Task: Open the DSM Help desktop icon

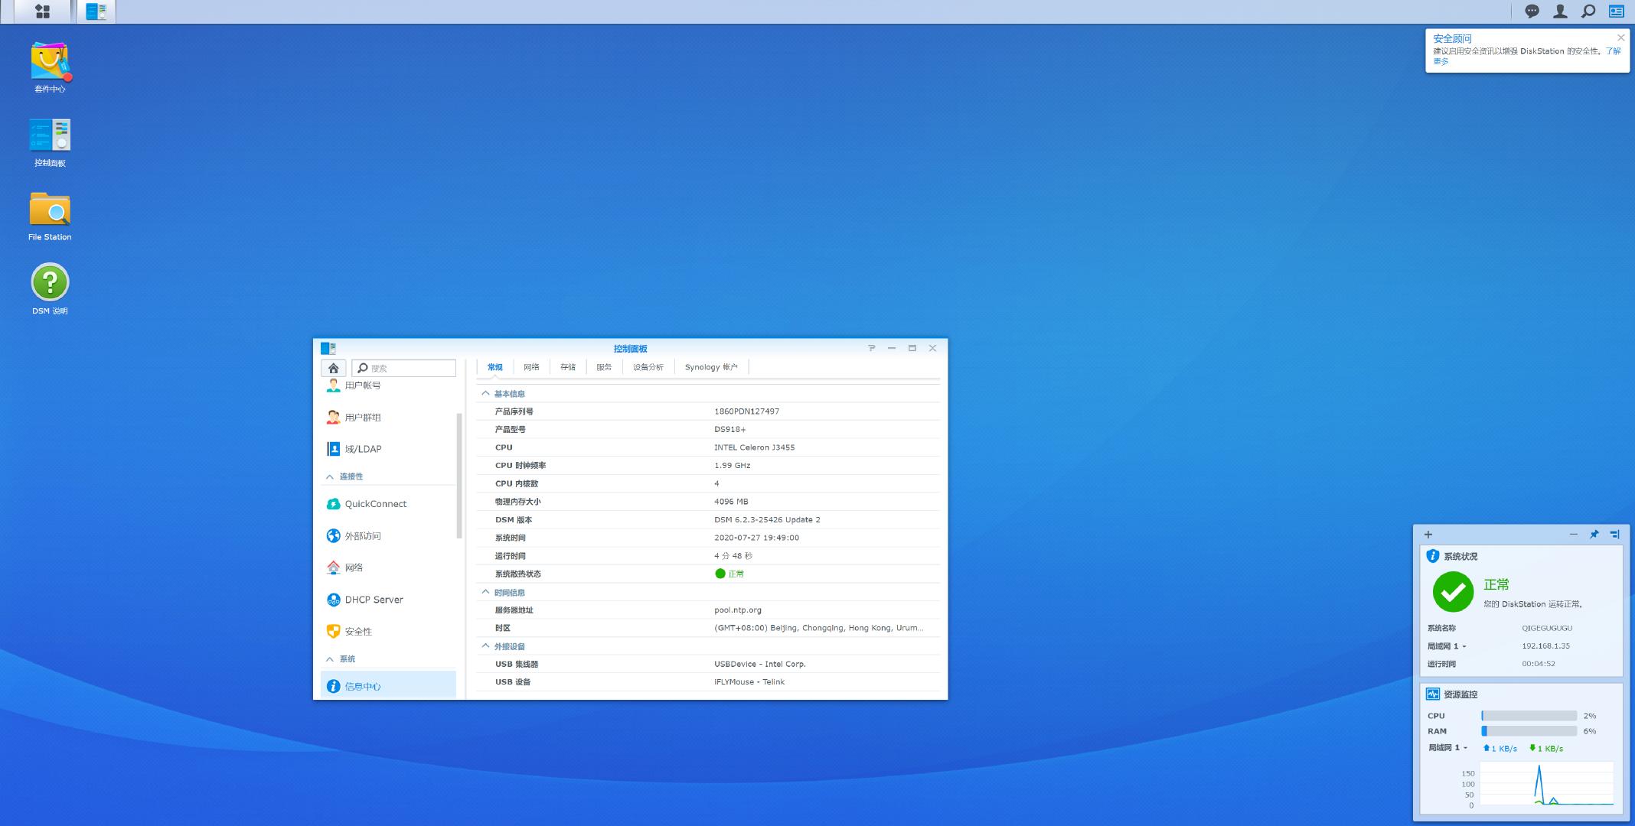Action: coord(50,282)
